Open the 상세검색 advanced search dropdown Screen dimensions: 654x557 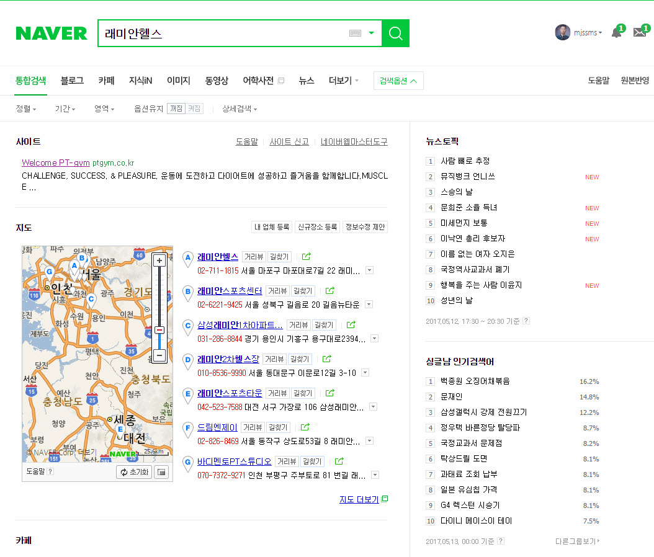pyautogui.click(x=240, y=109)
